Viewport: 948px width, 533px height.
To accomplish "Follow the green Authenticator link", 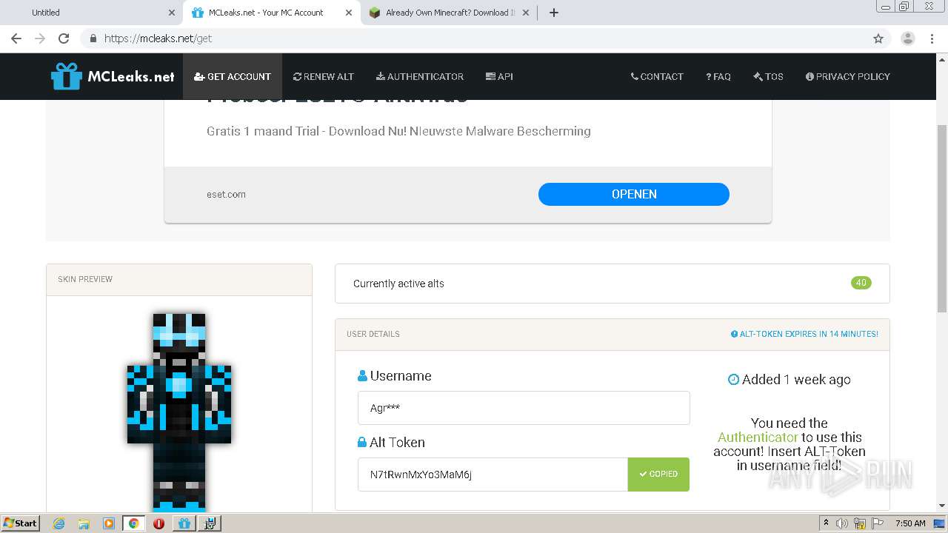I will click(758, 438).
